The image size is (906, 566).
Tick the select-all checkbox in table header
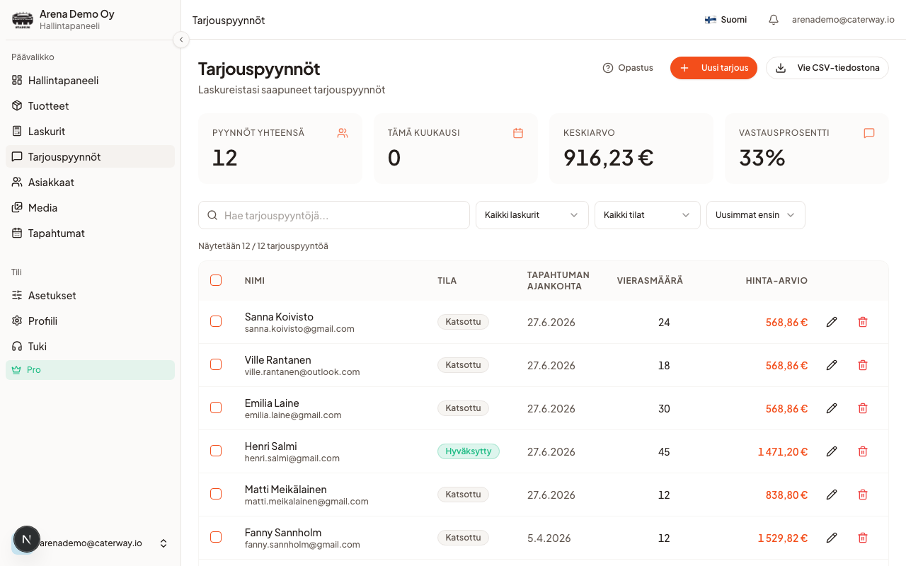point(216,280)
